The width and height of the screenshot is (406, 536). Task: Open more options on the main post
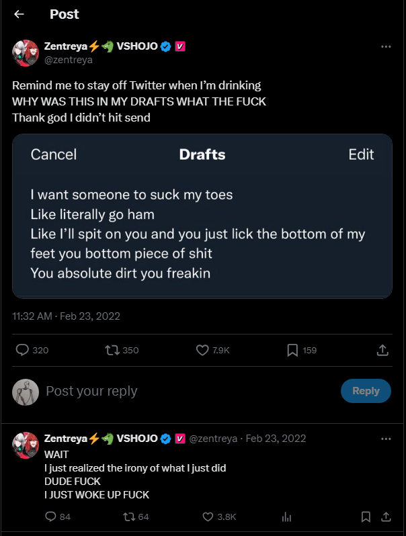pyautogui.click(x=386, y=46)
